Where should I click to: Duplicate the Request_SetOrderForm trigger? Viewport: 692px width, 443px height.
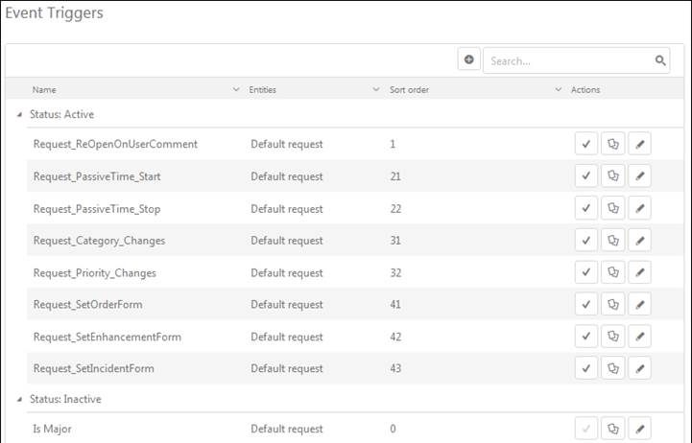point(613,305)
